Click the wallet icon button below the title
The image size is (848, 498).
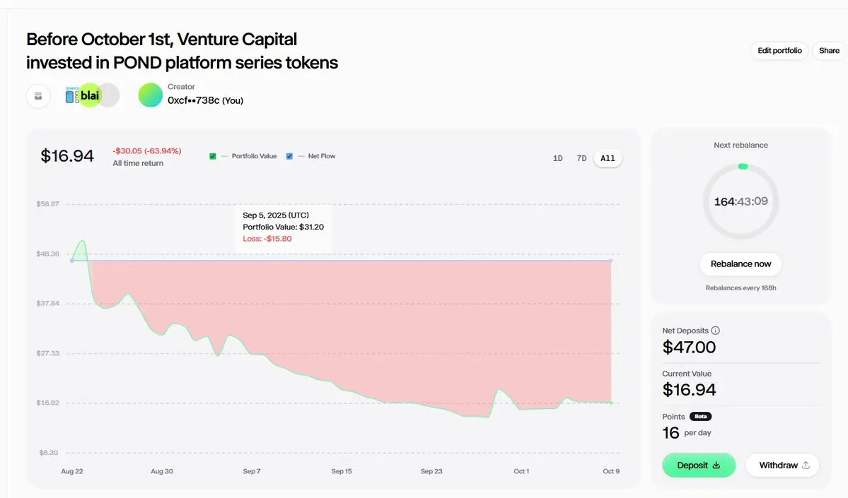click(x=38, y=96)
